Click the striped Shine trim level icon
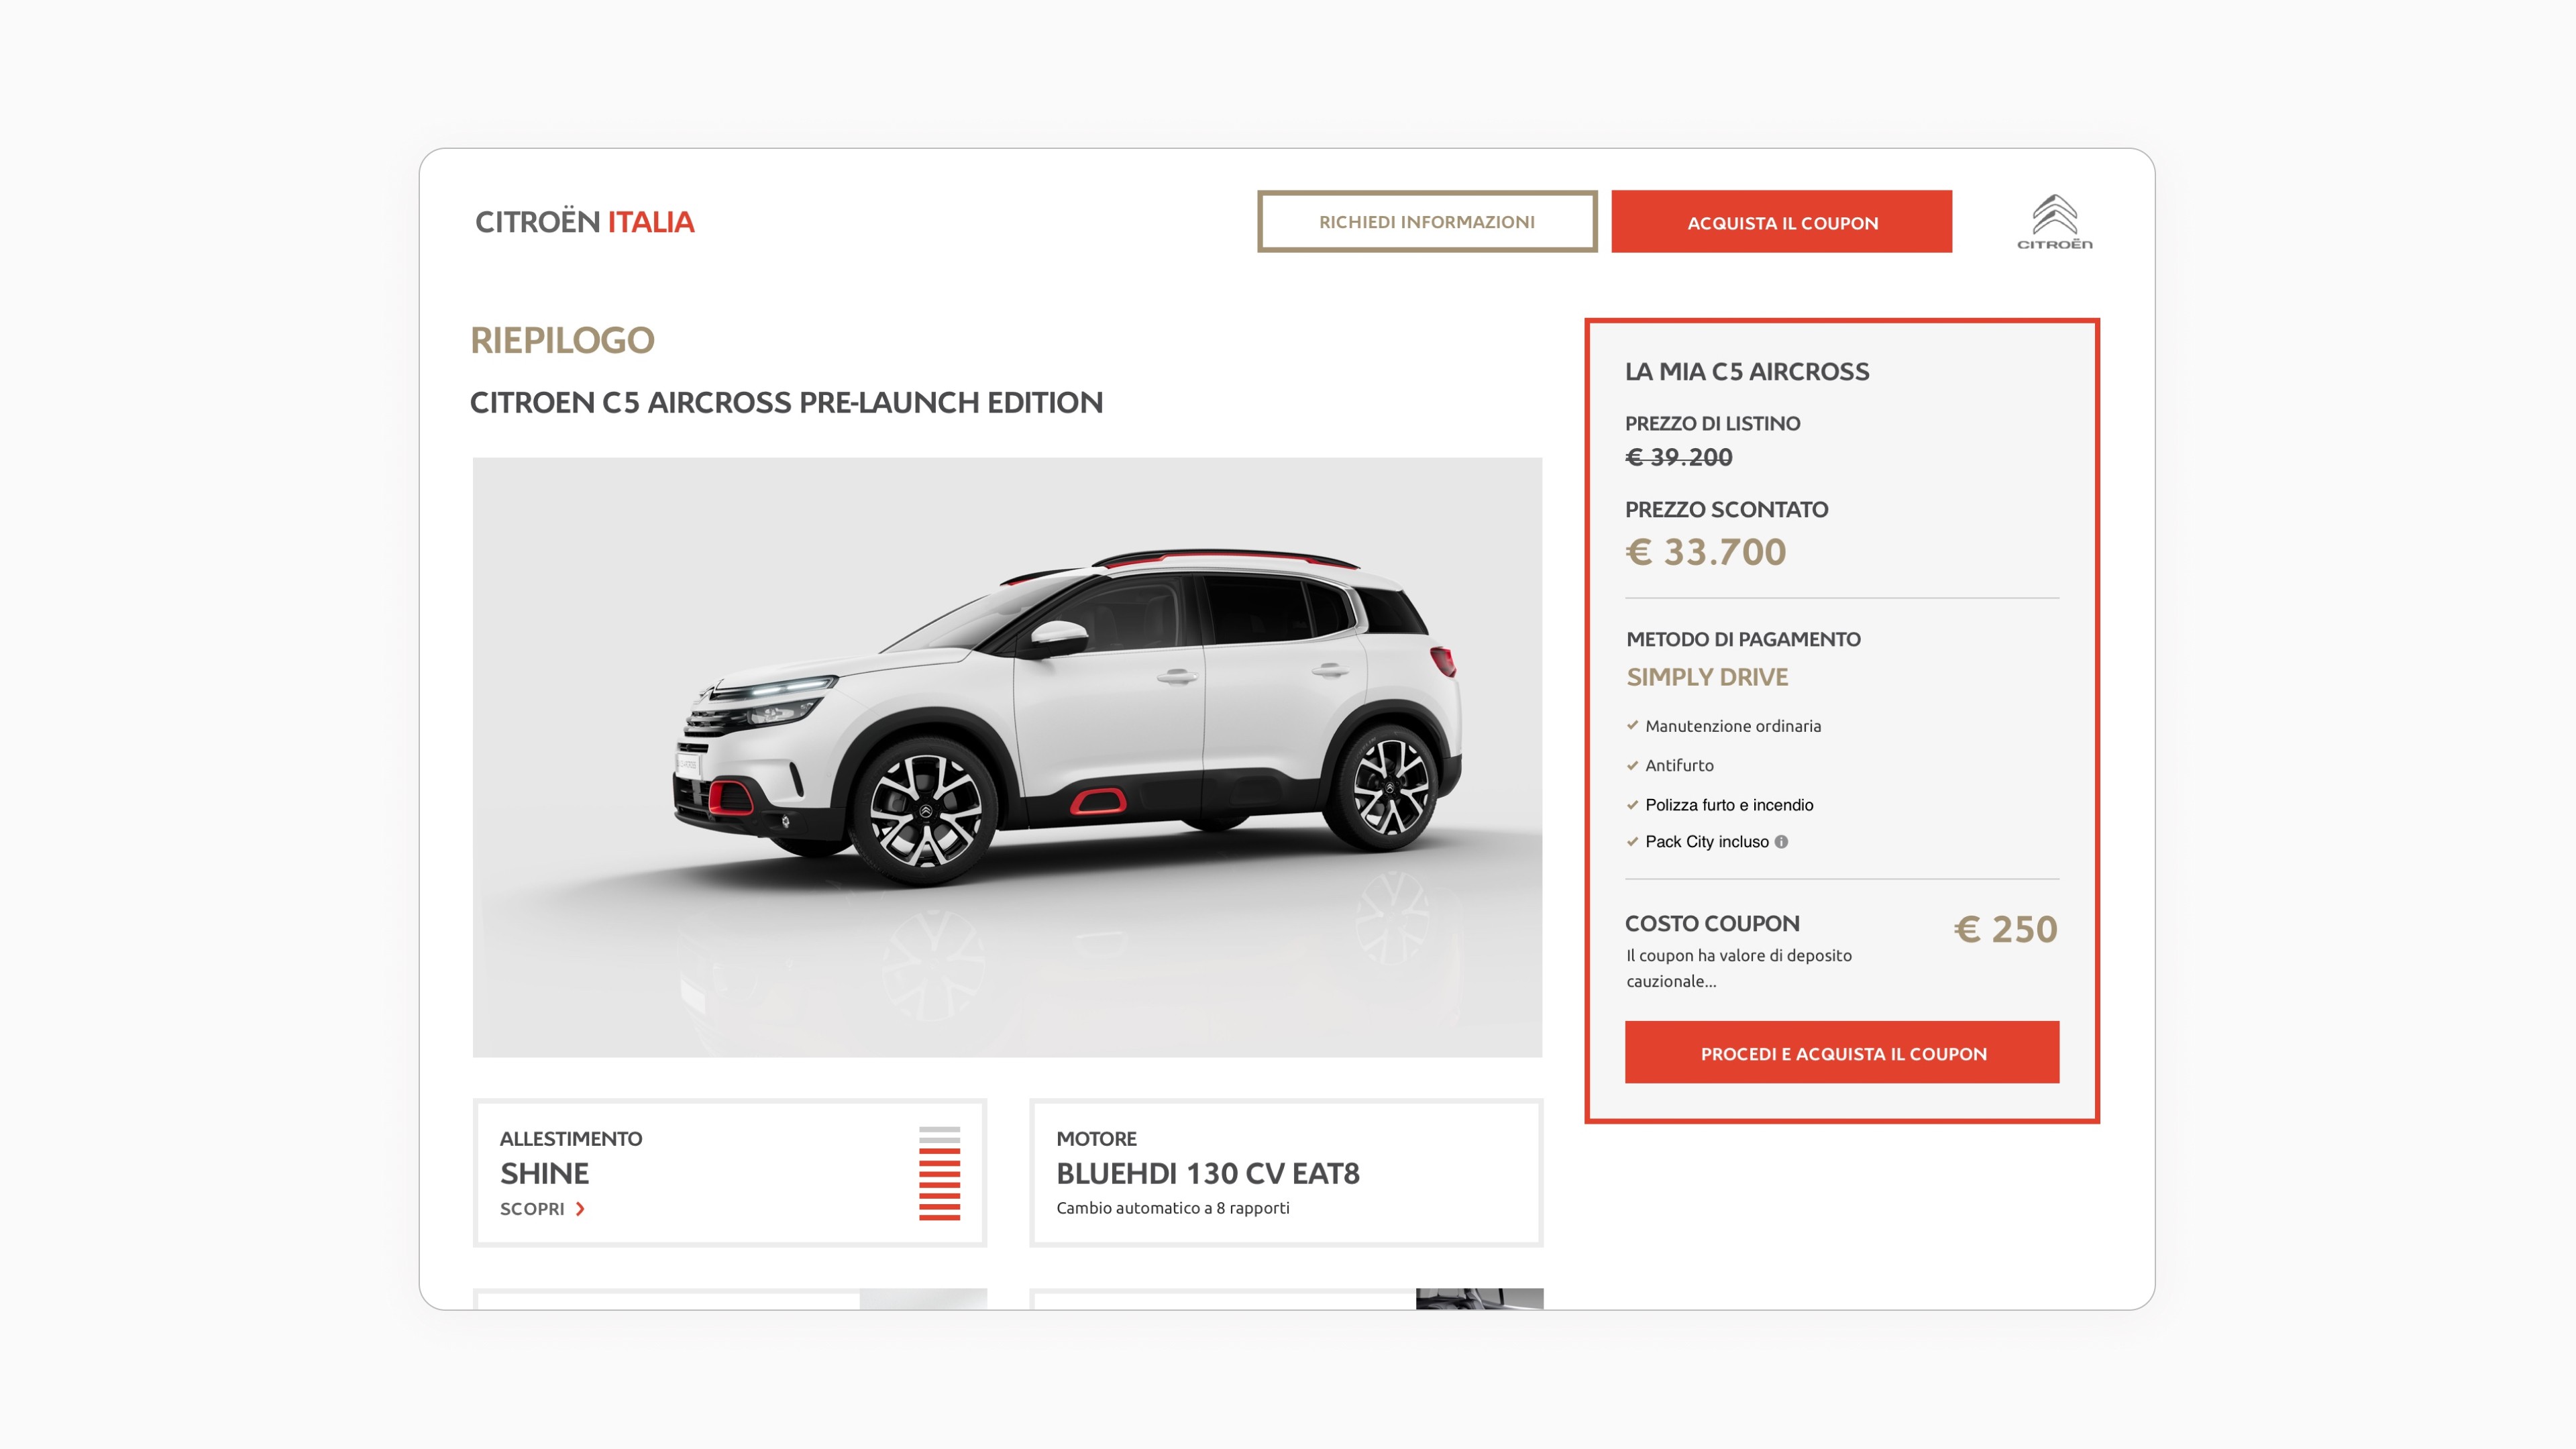Image resolution: width=2576 pixels, height=1449 pixels. (939, 1173)
